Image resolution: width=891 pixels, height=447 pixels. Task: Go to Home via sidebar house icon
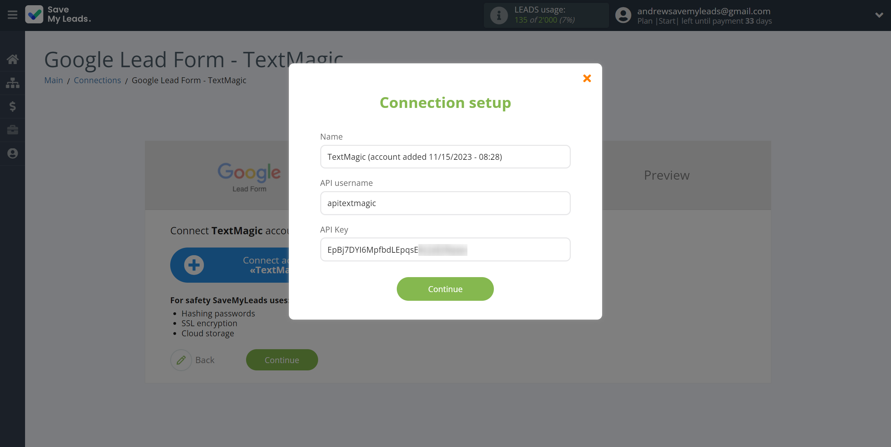(13, 59)
